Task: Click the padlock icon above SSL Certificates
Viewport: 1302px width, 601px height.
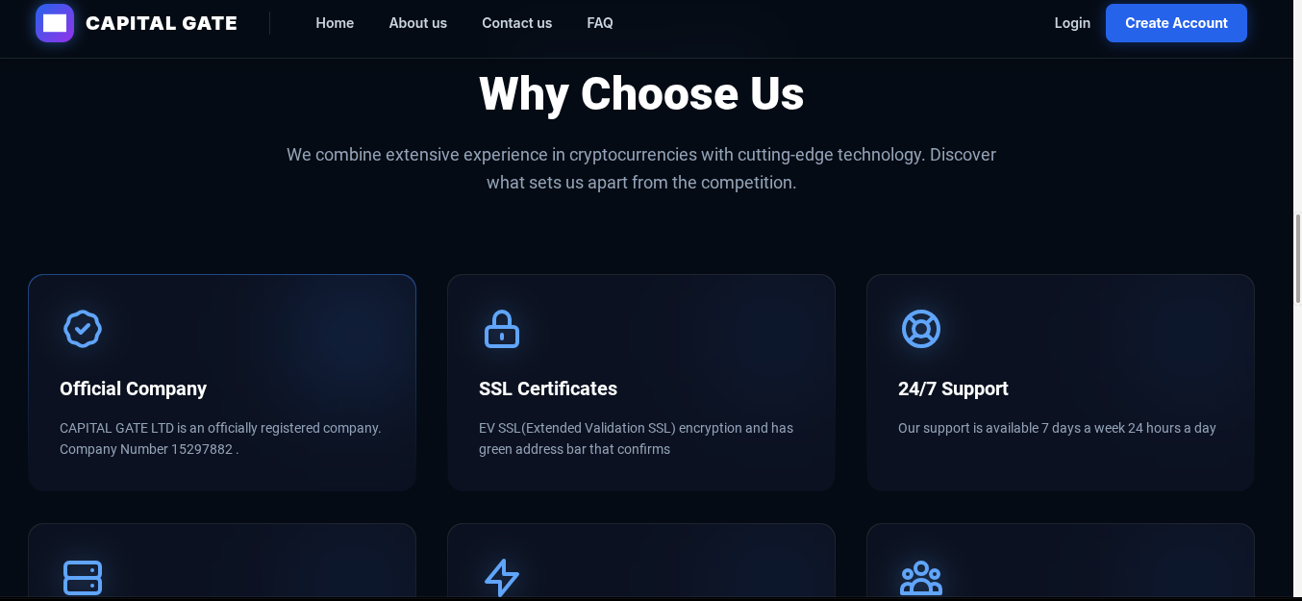Action: point(501,329)
